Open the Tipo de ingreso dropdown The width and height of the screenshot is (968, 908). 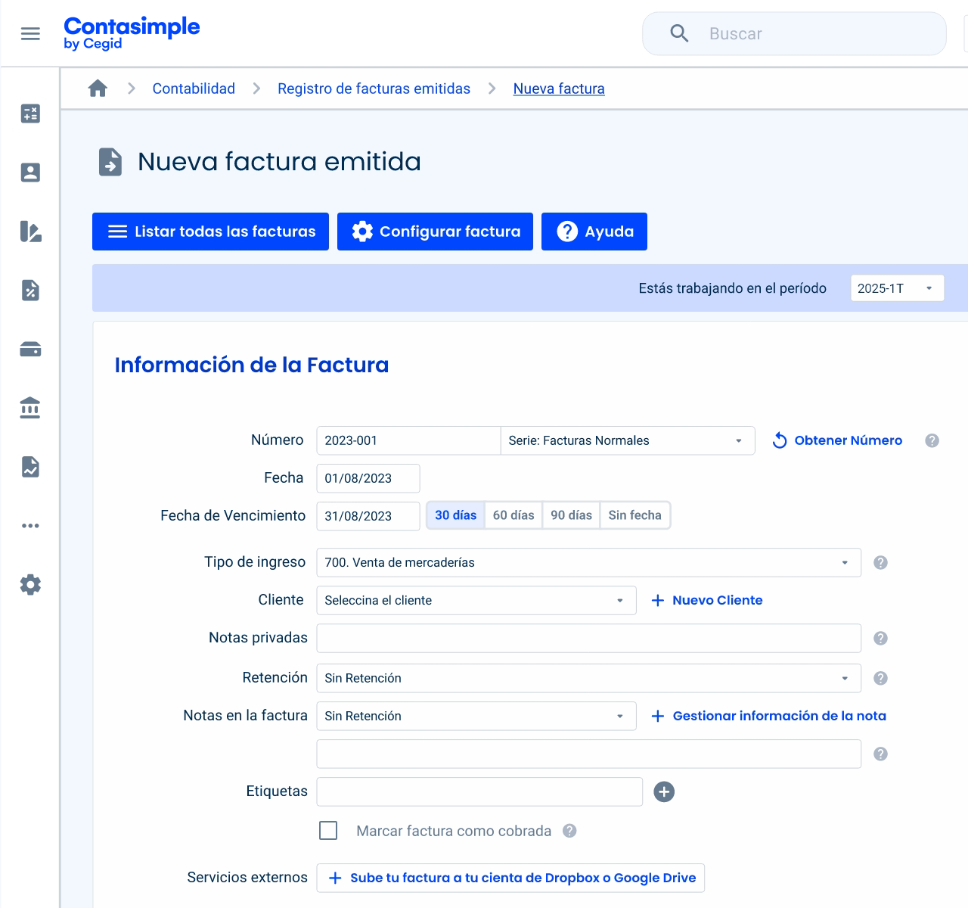[x=588, y=562]
